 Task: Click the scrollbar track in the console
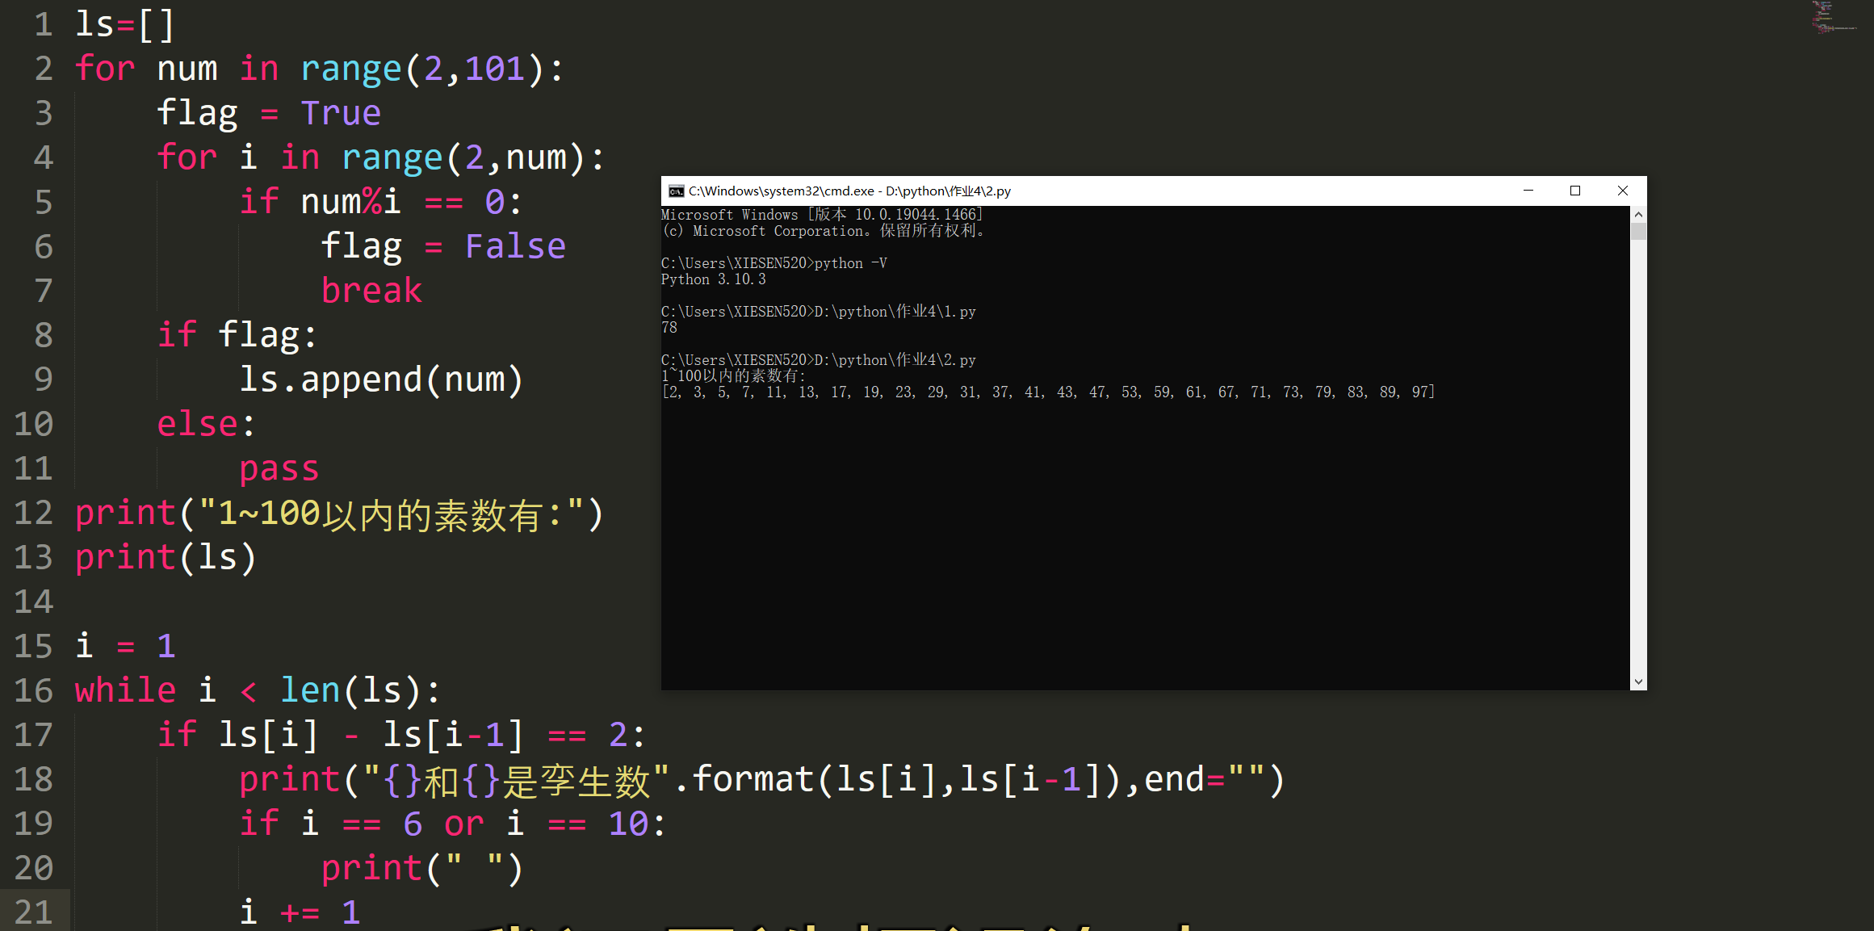click(x=1638, y=444)
